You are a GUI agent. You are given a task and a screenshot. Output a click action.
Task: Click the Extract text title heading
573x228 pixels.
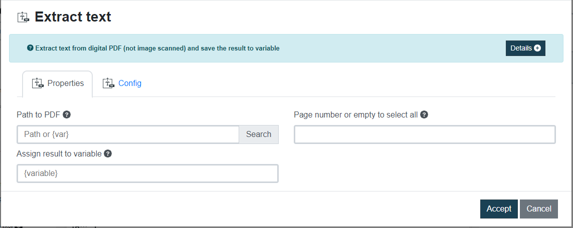tap(73, 17)
